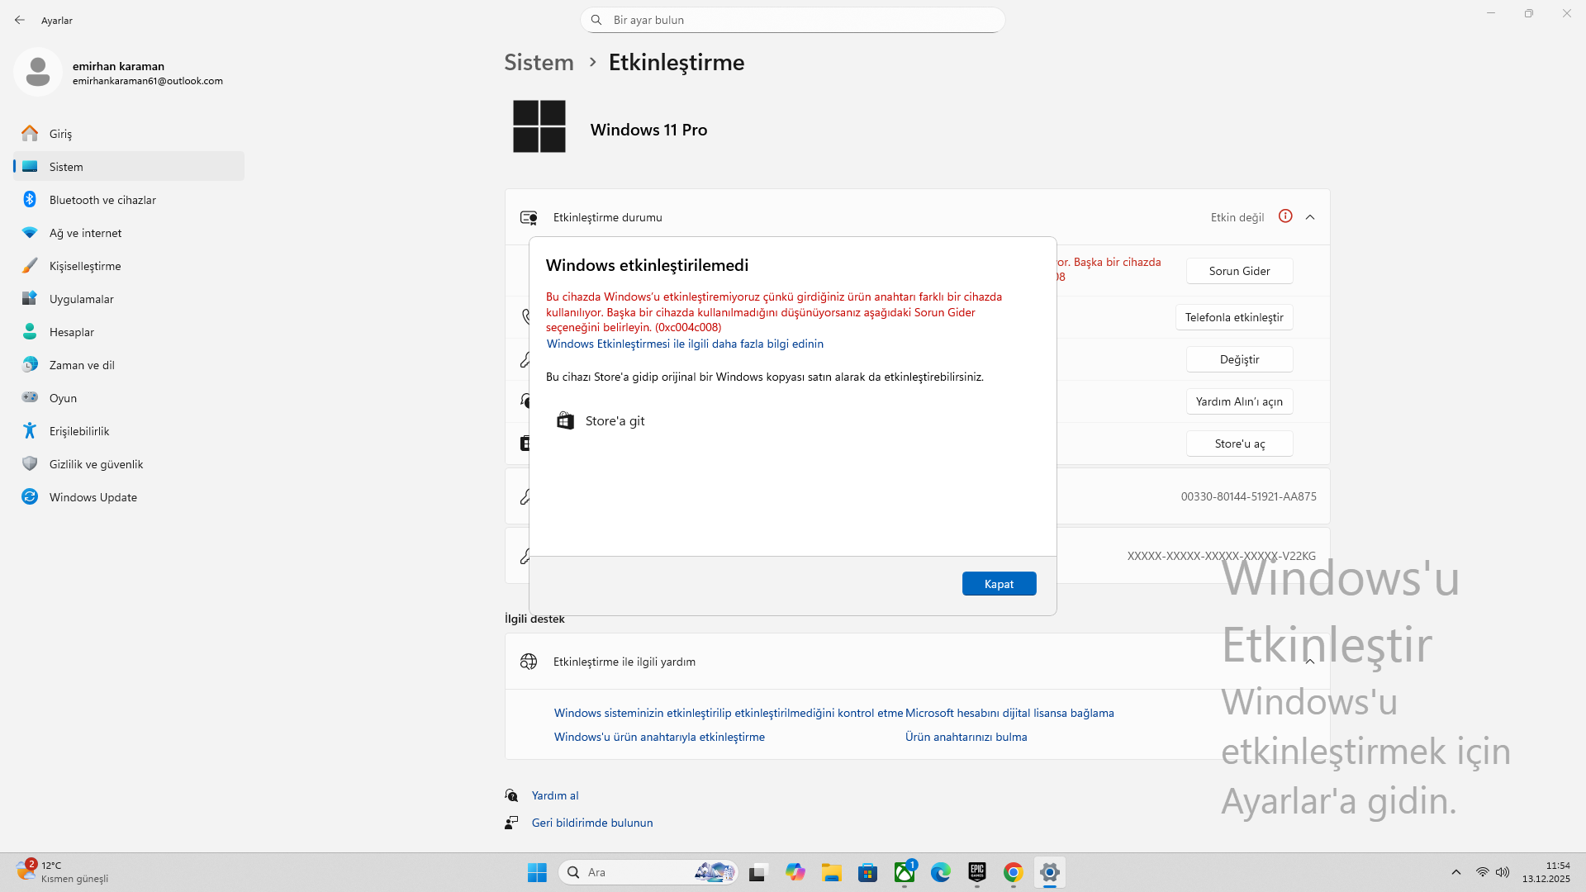Launch Copilot from the taskbar
This screenshot has height=892, width=1586.
click(795, 872)
